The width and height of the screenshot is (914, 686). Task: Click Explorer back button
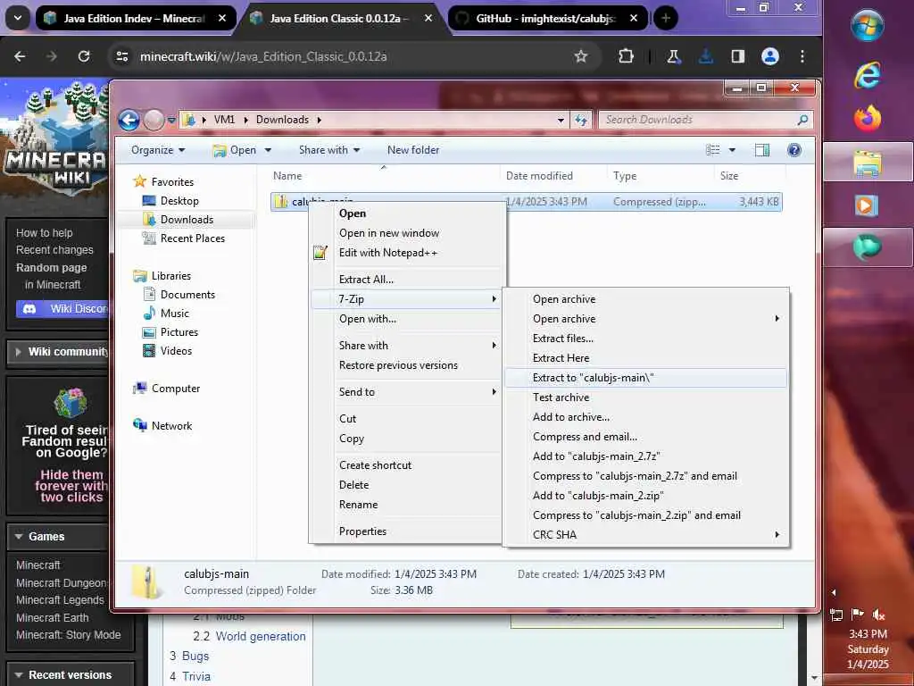click(x=129, y=121)
